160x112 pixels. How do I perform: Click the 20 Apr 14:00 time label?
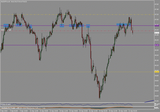coord(123,111)
